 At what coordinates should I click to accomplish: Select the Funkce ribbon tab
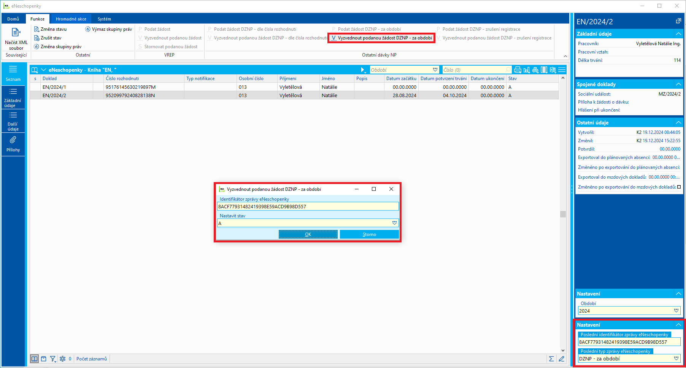37,19
